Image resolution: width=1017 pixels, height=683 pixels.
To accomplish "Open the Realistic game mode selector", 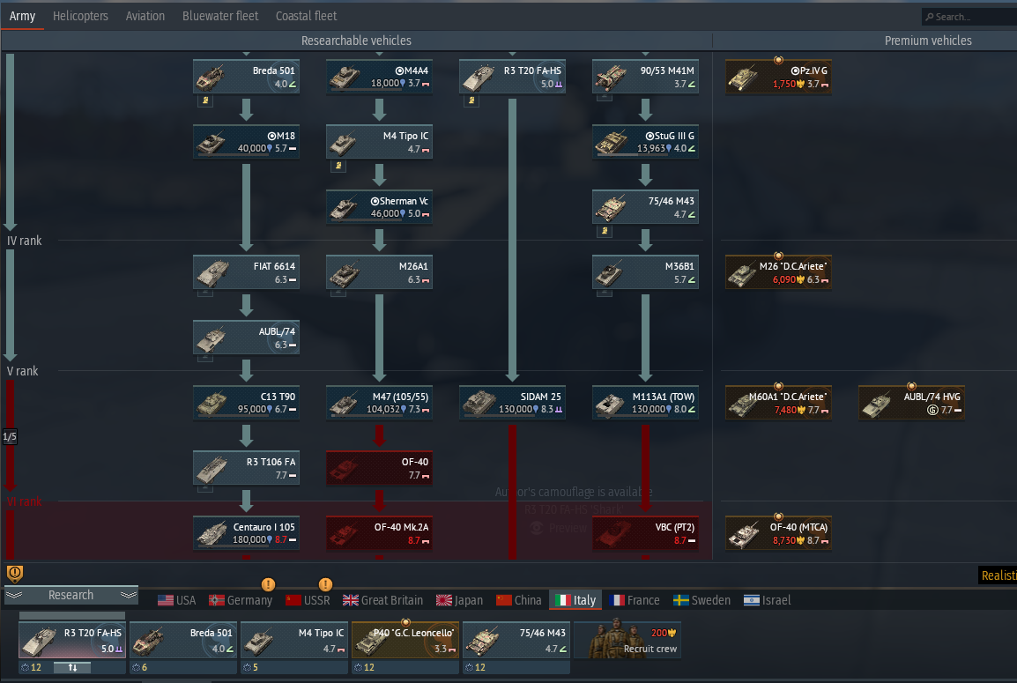I will point(998,575).
